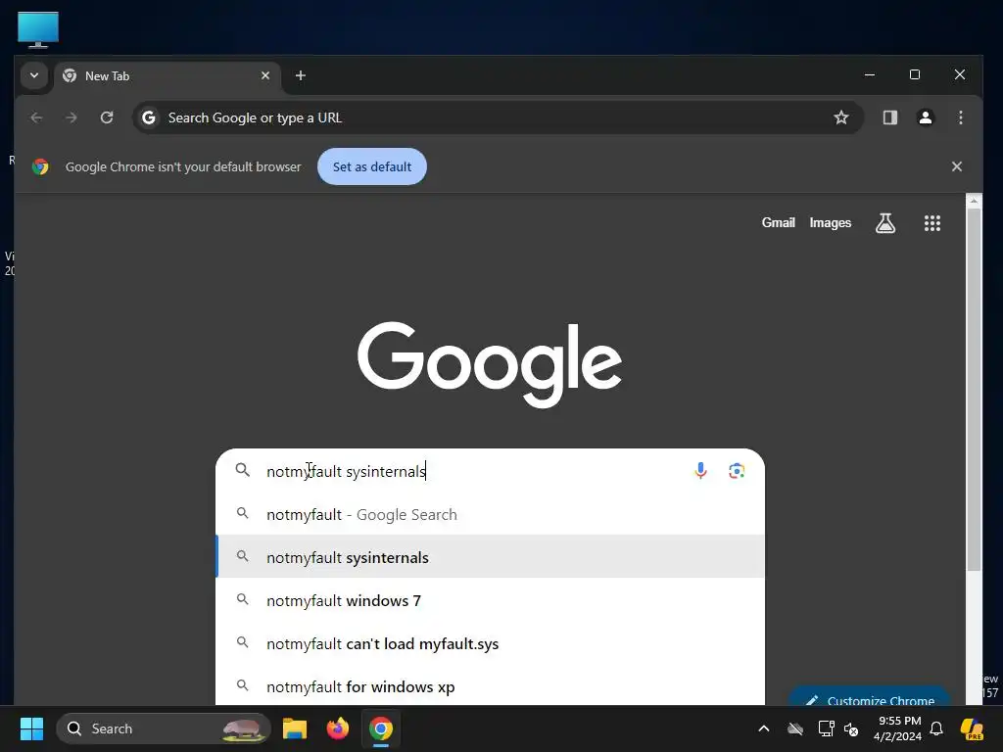Select suggestion notmyfault - Google Search

coord(490,514)
